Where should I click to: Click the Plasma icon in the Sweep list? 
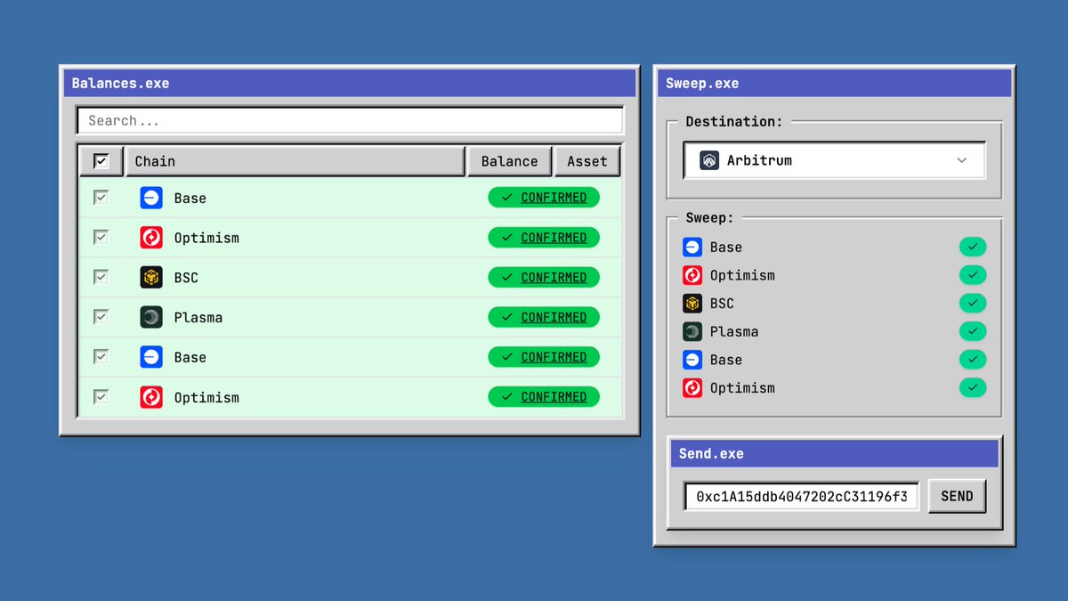[x=692, y=331]
